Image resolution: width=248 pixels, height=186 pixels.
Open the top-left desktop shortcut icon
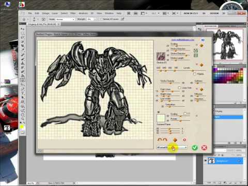(8, 4)
